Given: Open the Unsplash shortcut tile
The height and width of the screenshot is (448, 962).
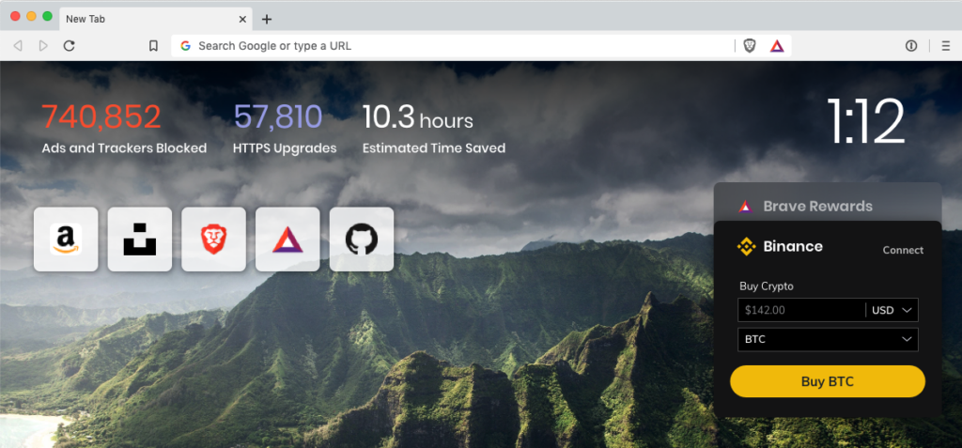Looking at the screenshot, I should [140, 239].
